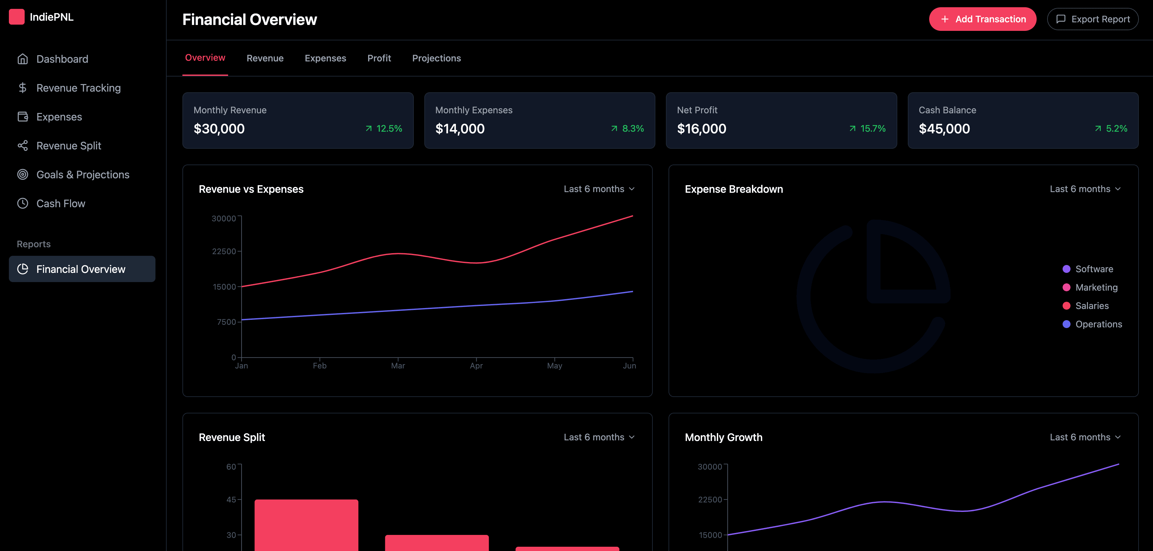Click the IndiePNL logo square
1153x551 pixels.
(x=16, y=17)
